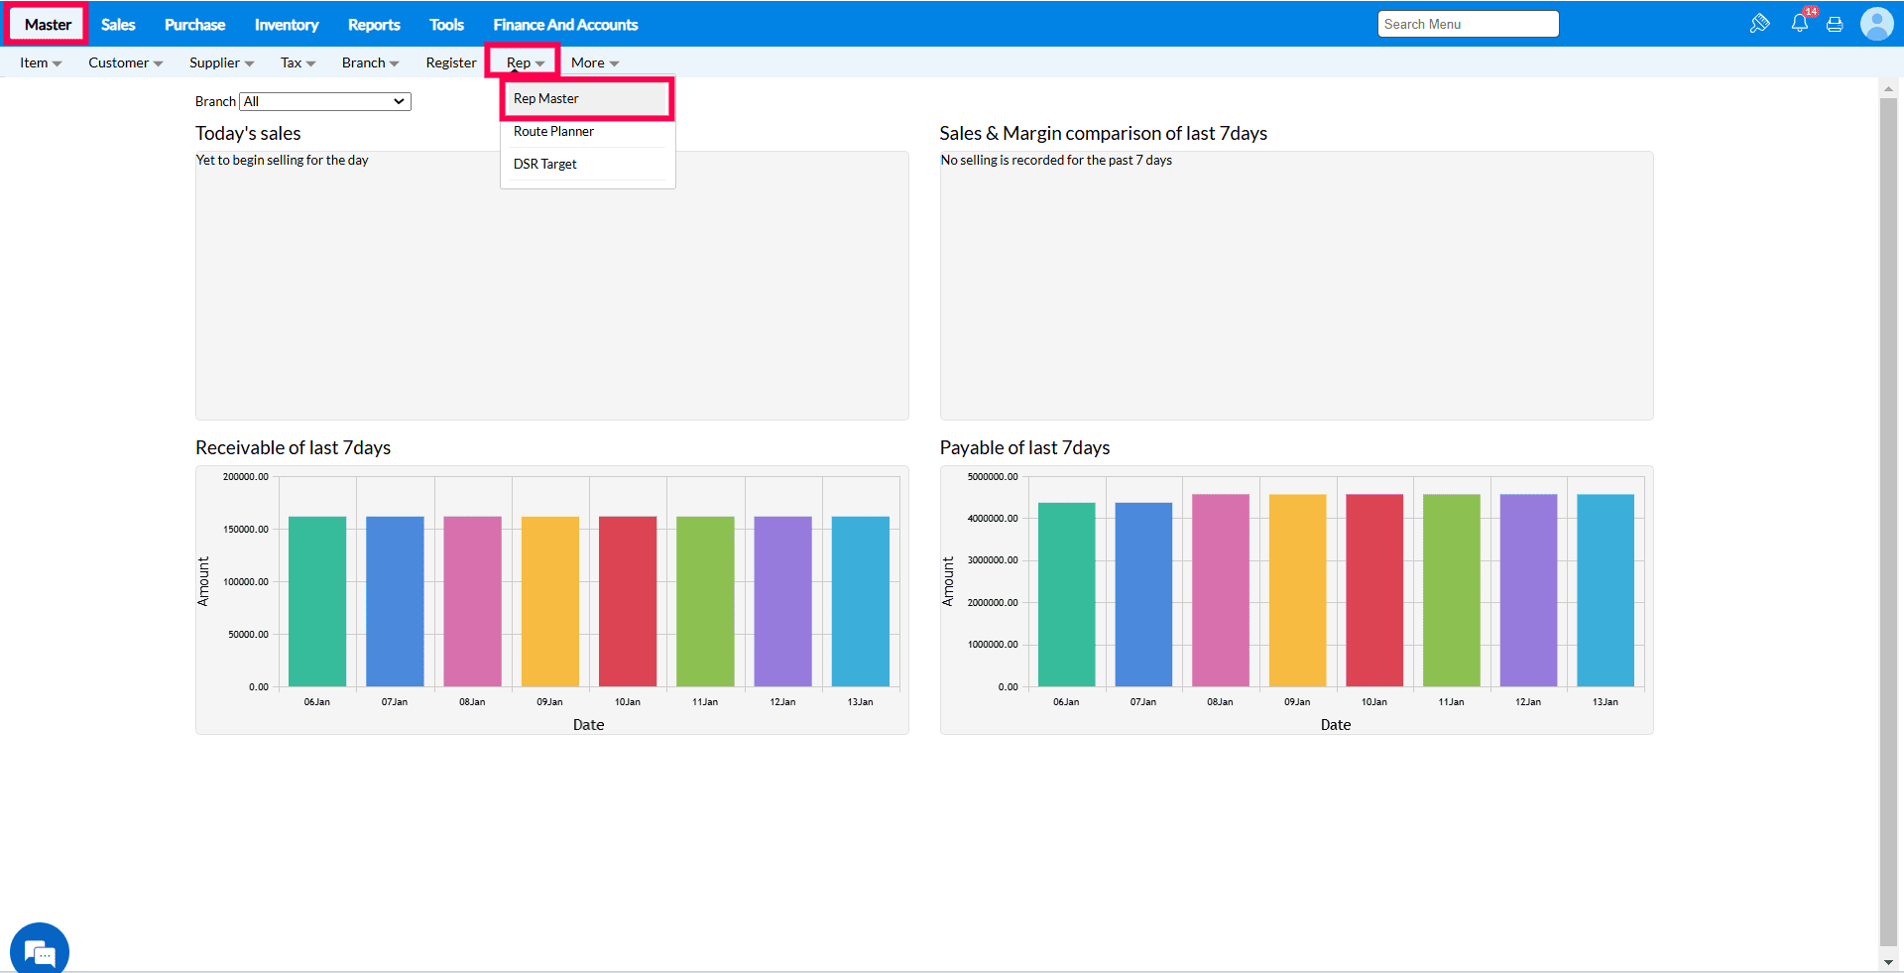
Task: Focus the Search Menu input field
Action: [x=1468, y=24]
